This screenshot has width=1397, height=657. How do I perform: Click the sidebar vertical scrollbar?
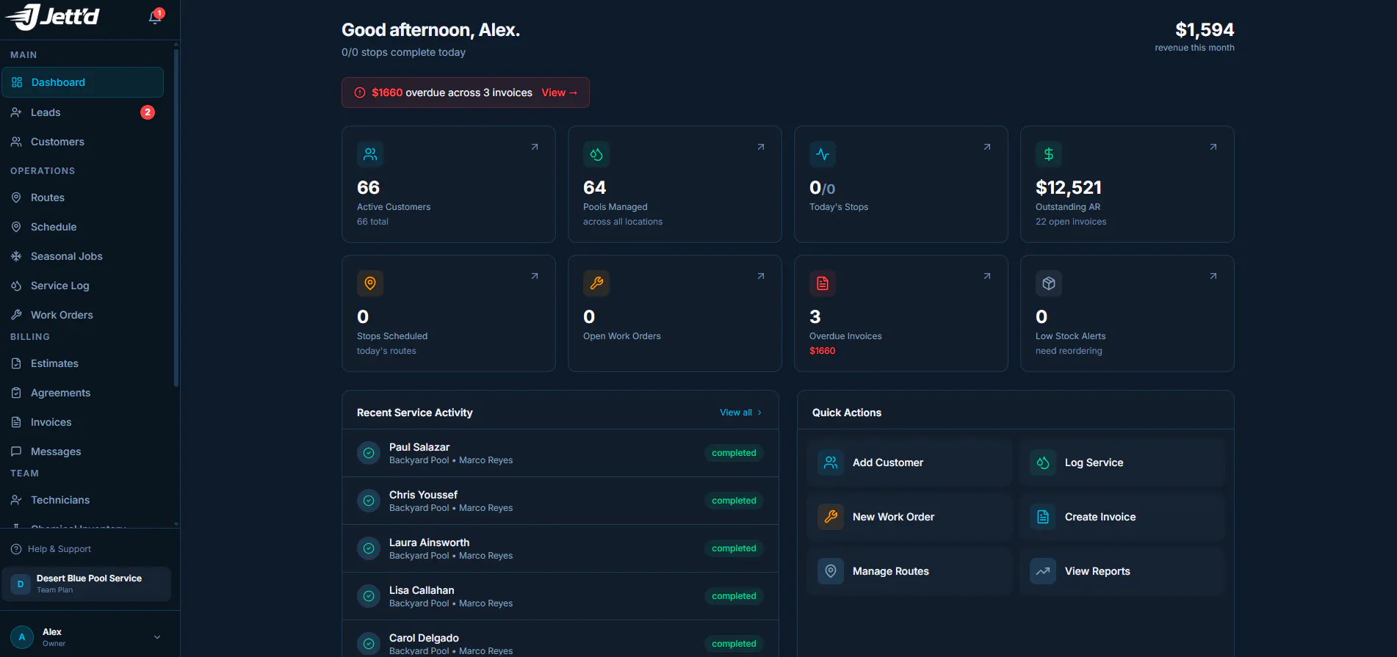coord(176,217)
